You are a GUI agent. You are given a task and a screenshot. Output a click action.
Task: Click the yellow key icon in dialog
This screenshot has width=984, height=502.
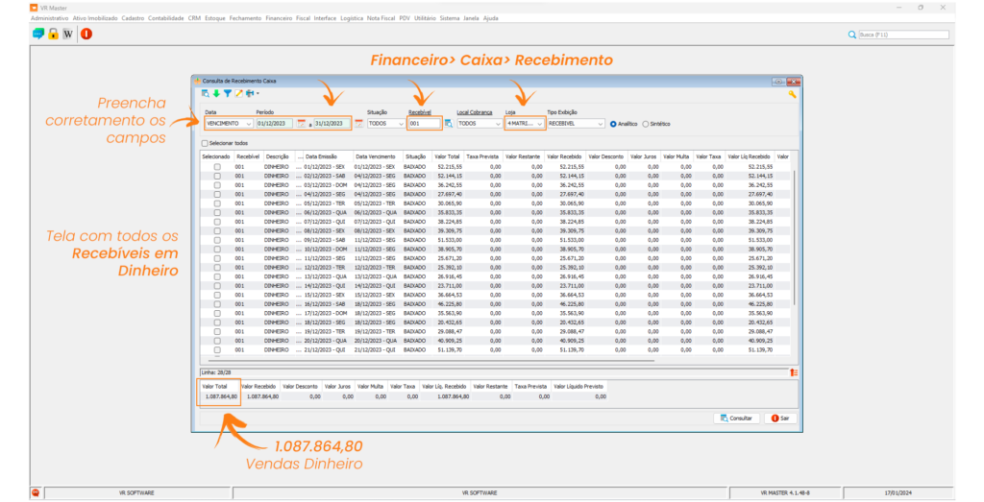[x=792, y=94]
